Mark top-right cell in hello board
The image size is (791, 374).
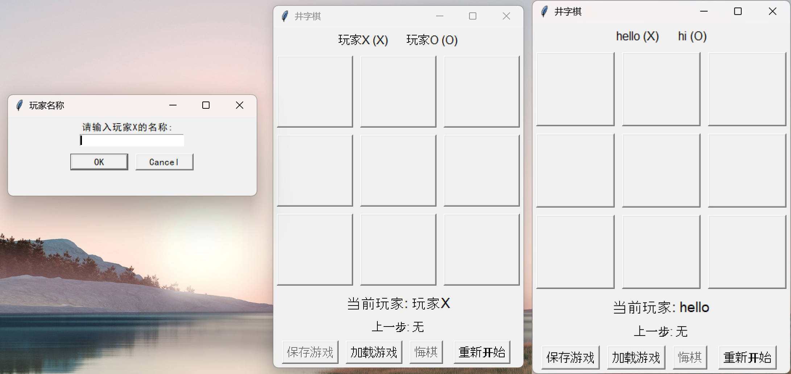coord(747,89)
